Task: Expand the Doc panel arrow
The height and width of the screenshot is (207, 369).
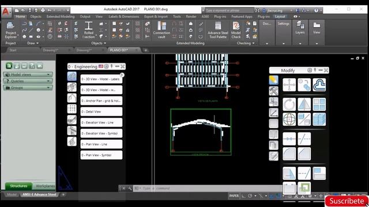Action: point(266,44)
